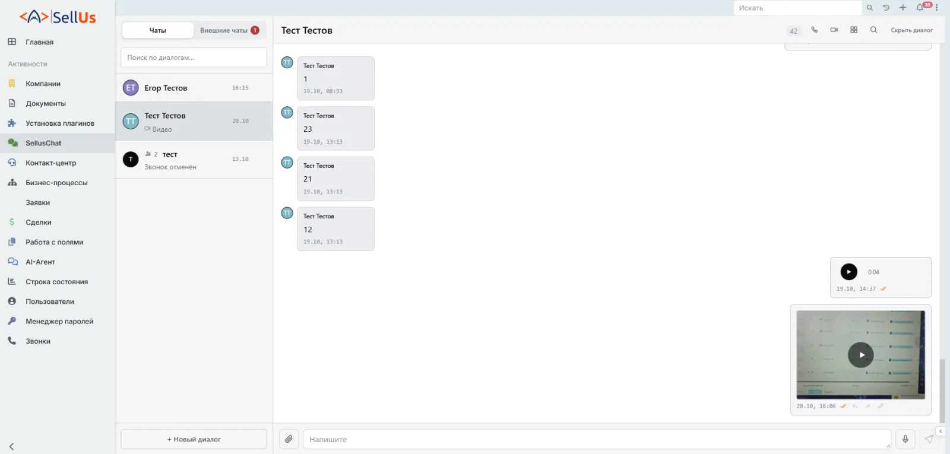The image size is (950, 454).
Task: Open notifications bell with 35 badge
Action: click(920, 8)
